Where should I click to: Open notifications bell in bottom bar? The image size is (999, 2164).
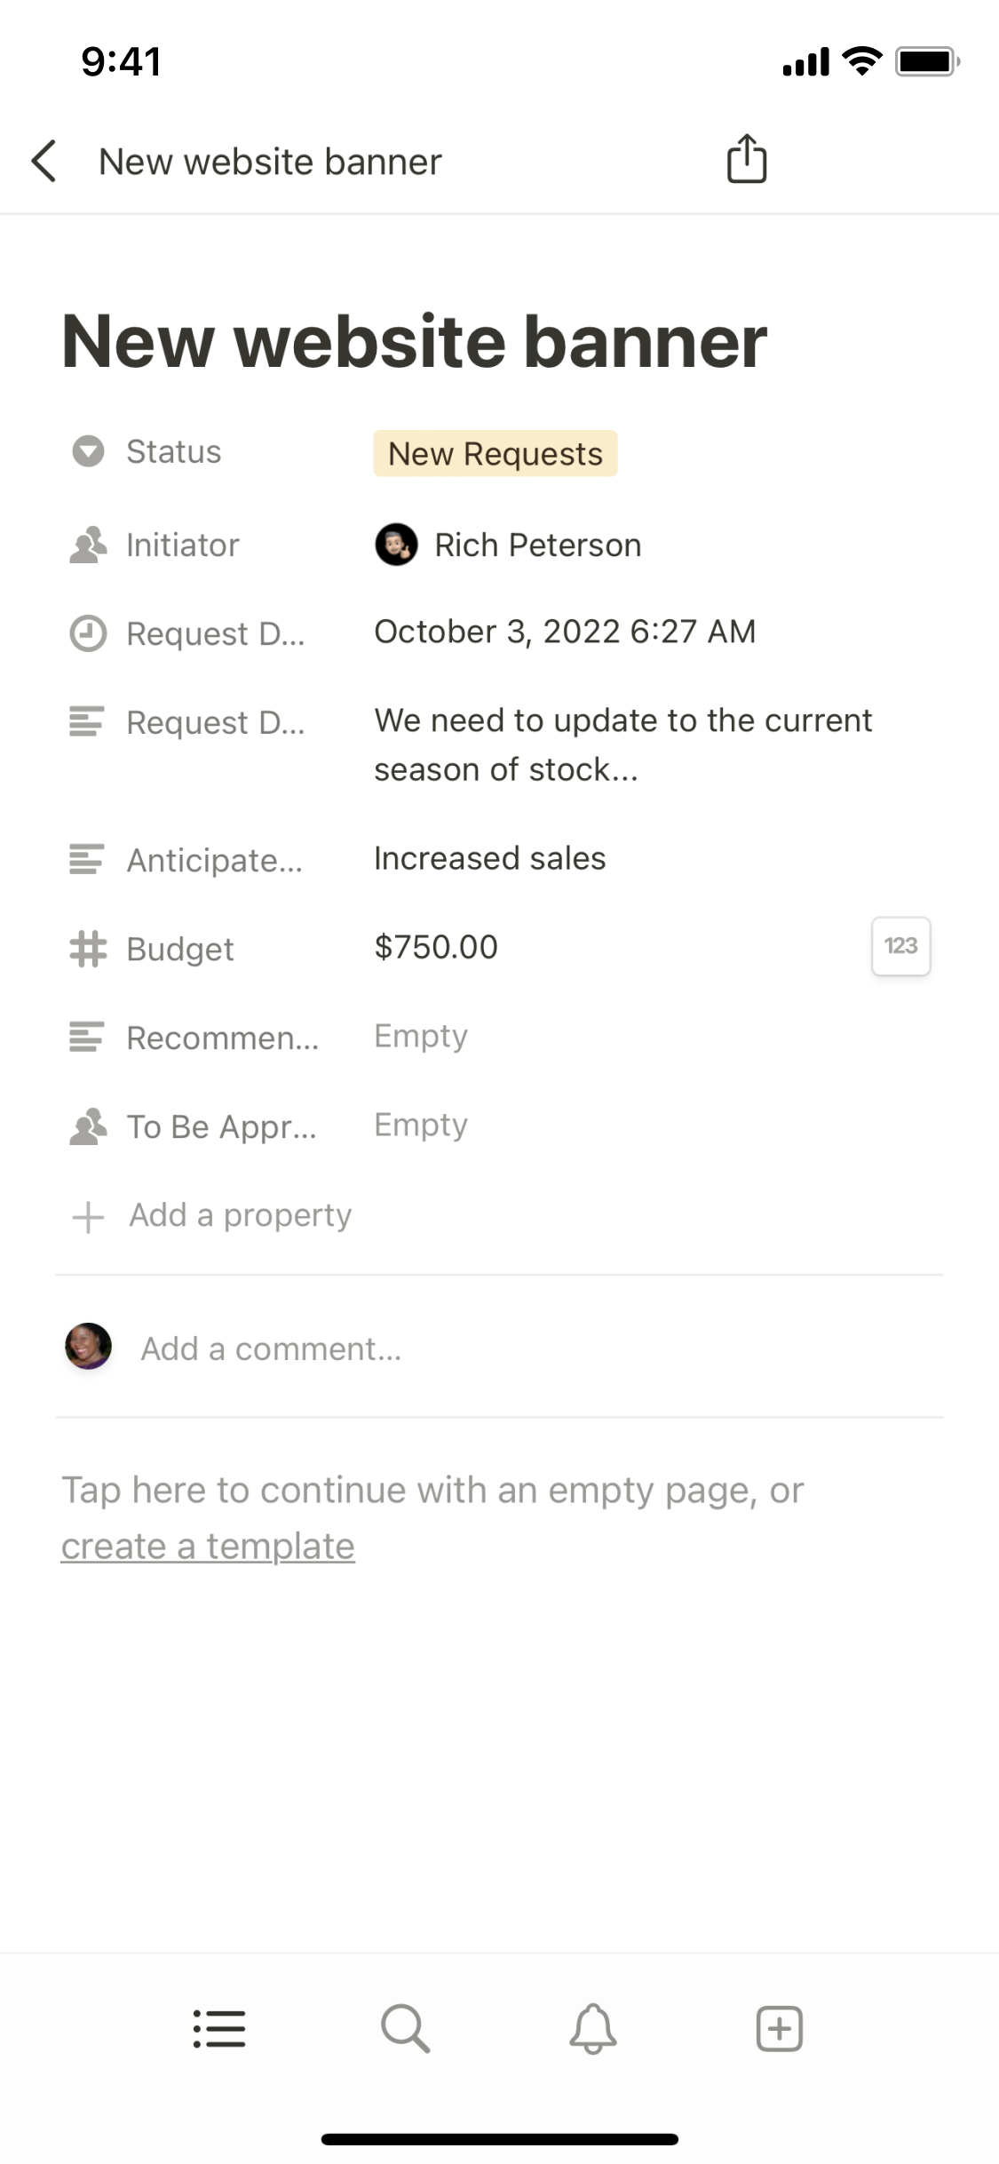[592, 2028]
